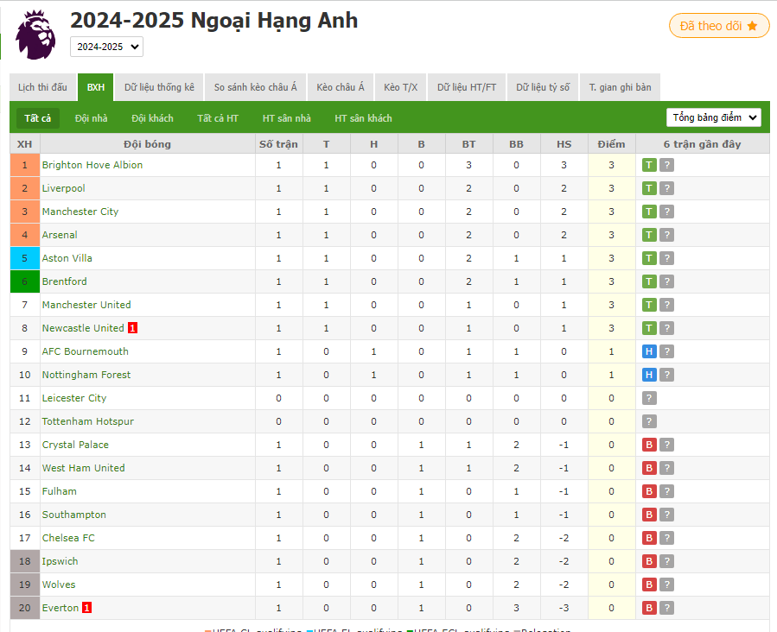Screen dimensions: 777x632
Task: Open the T. gian ghi bàn tab
Action: pyautogui.click(x=620, y=87)
